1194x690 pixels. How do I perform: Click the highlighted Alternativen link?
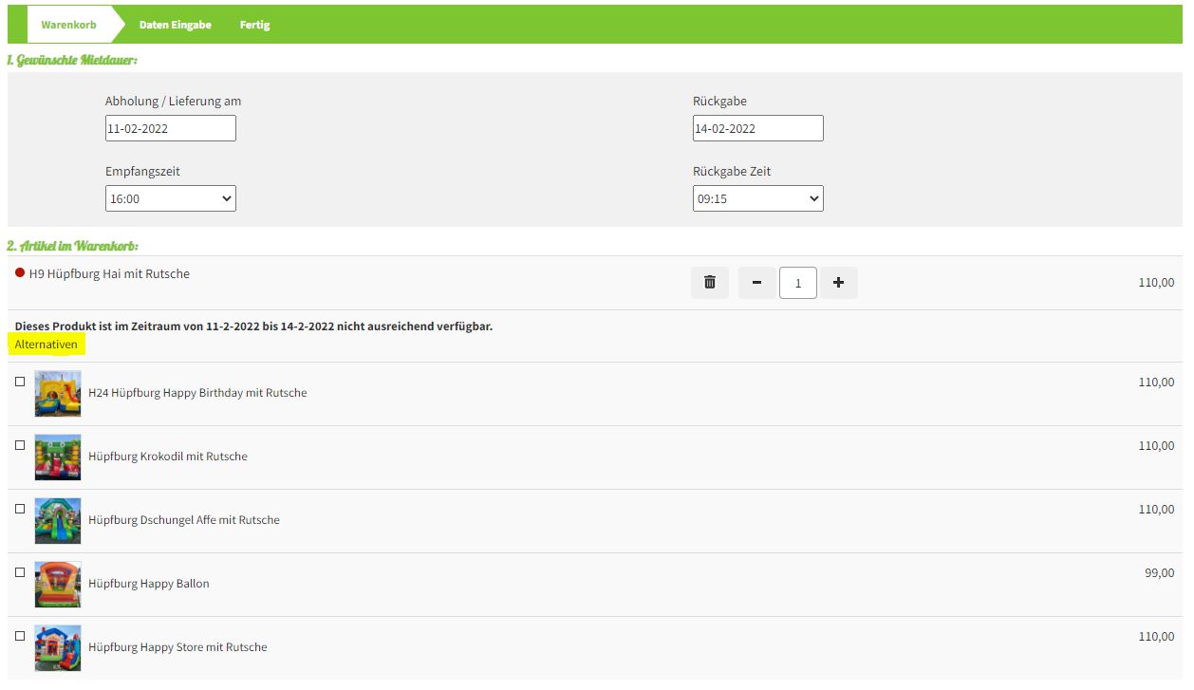pos(47,345)
